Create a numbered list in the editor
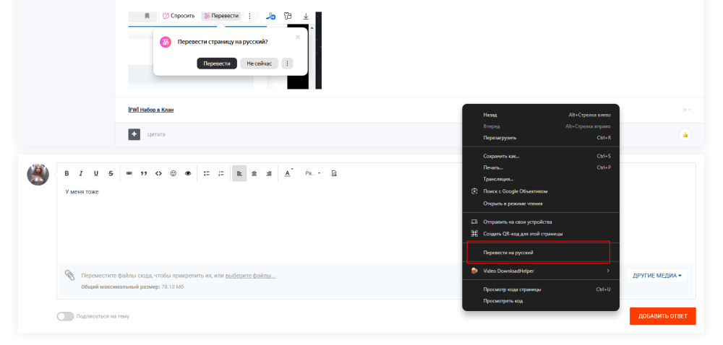723x345 pixels. [221, 173]
